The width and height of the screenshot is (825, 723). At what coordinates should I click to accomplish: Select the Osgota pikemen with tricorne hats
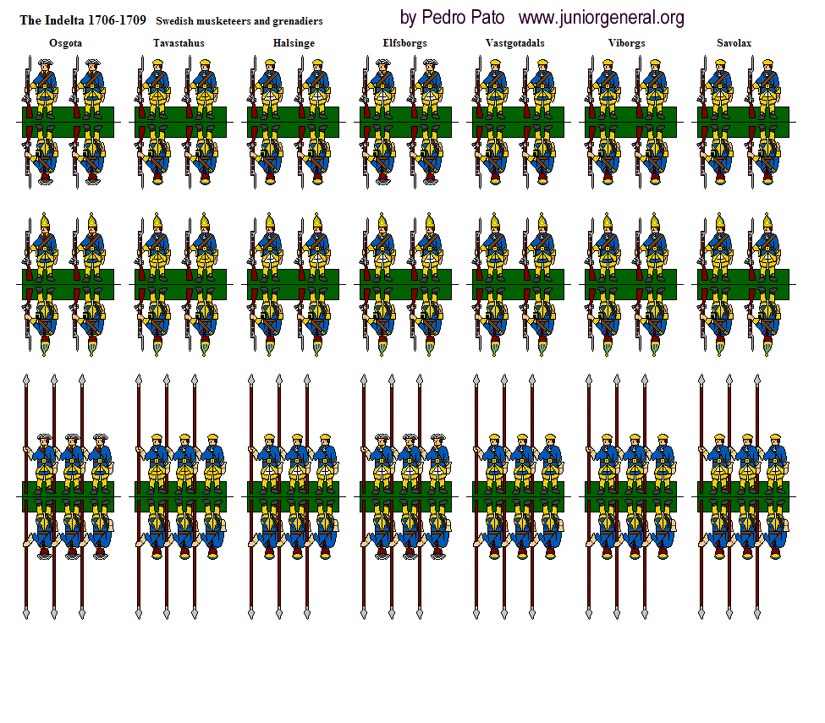tap(67, 461)
